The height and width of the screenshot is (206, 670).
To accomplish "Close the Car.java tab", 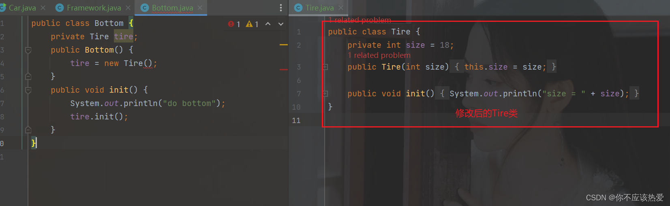I will (x=43, y=8).
